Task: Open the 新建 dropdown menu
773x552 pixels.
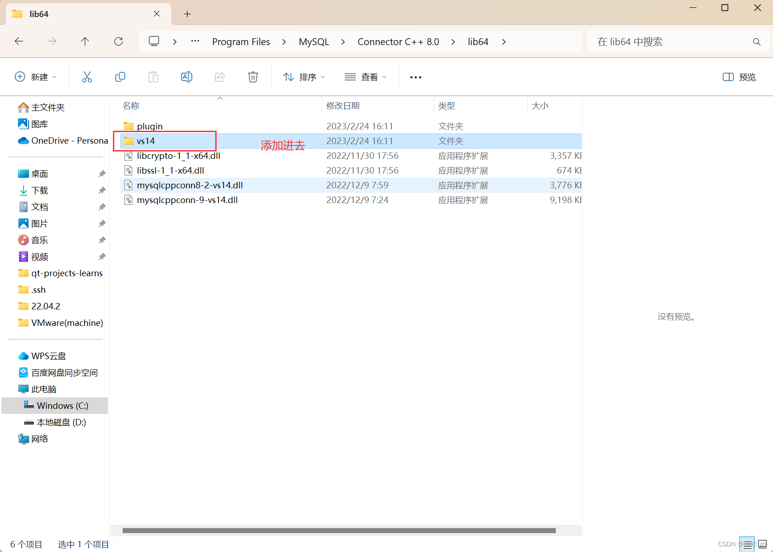Action: 36,77
